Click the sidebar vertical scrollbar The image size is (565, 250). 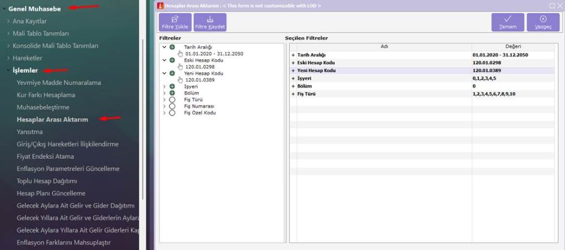click(144, 119)
